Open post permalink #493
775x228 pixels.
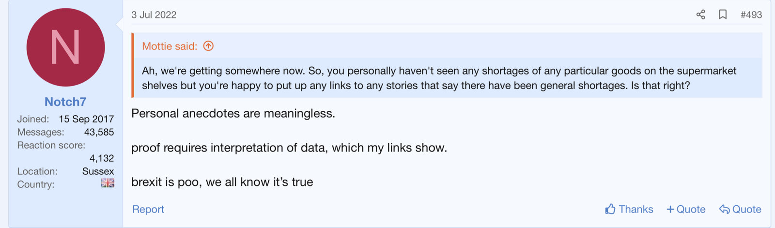(751, 15)
